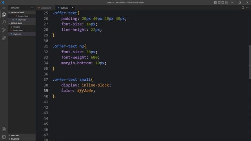The height and width of the screenshot is (141, 251).
Task: Open the Manage gear icon
Action: tap(4, 137)
